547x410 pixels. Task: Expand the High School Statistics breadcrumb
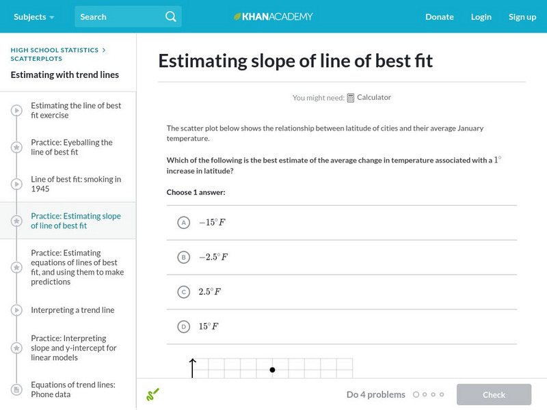[55, 50]
